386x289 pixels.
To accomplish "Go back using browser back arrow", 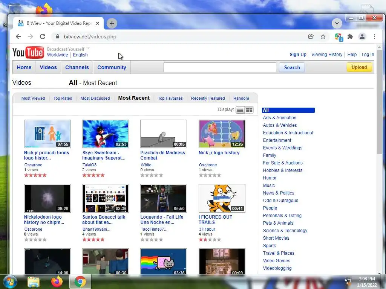I will (x=18, y=37).
